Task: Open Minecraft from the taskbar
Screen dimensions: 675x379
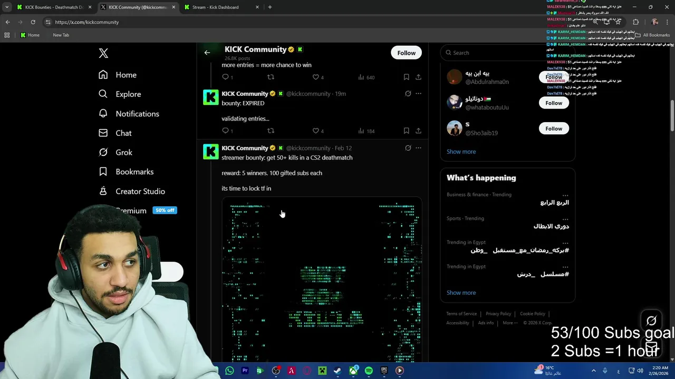Action: tap(322, 371)
